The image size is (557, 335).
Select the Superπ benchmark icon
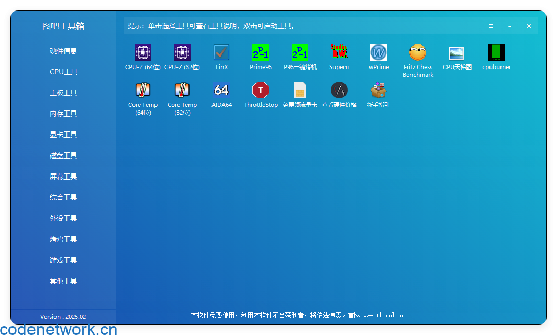[x=339, y=52]
